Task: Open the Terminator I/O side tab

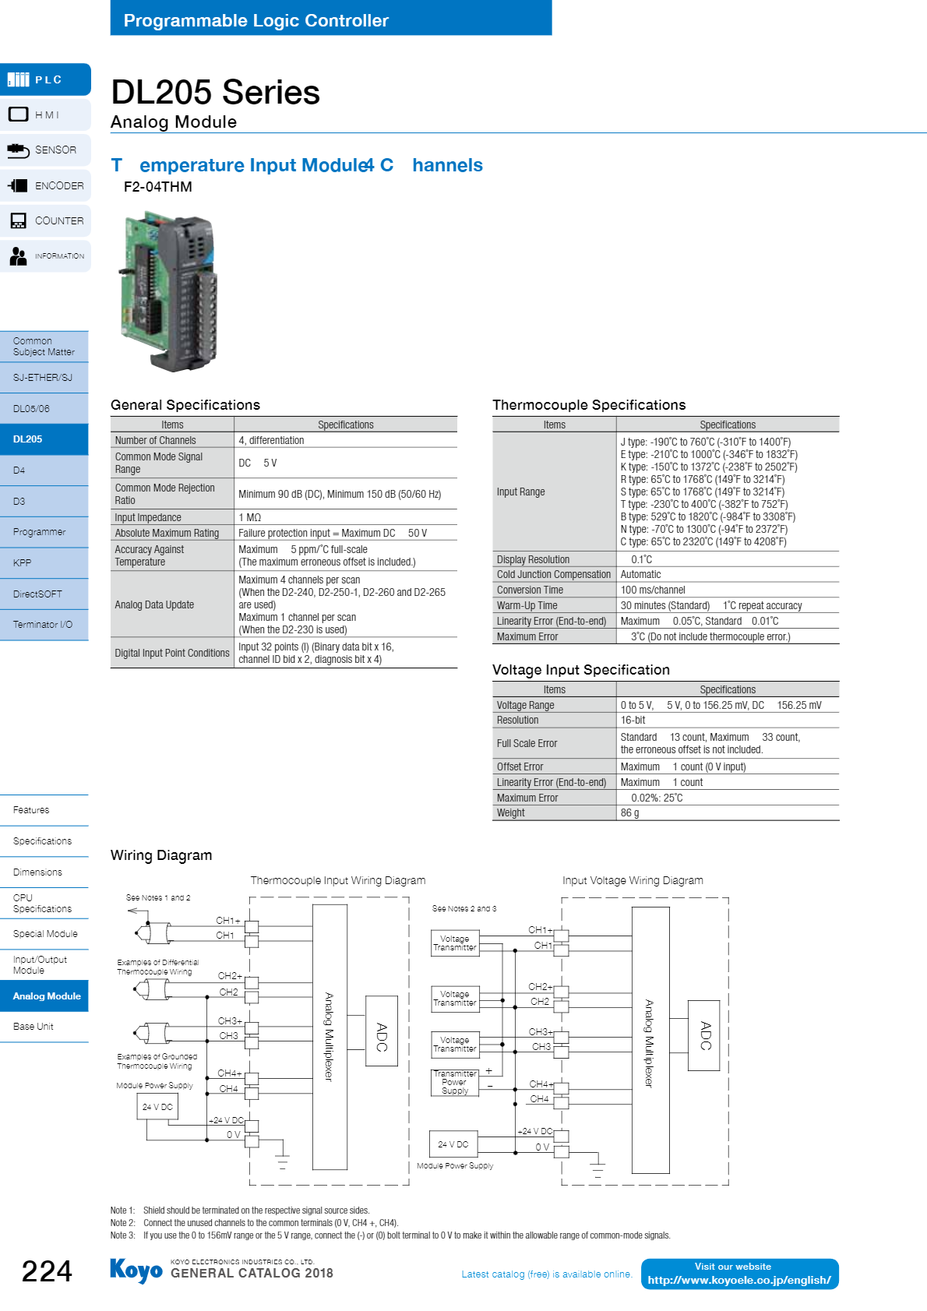Action: coord(44,625)
